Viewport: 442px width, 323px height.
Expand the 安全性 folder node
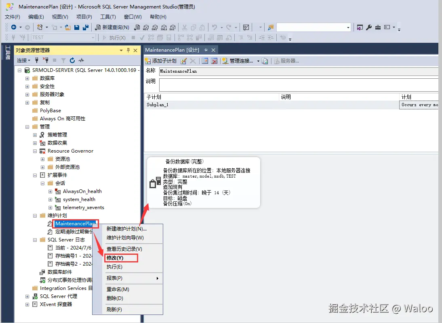[x=27, y=86]
